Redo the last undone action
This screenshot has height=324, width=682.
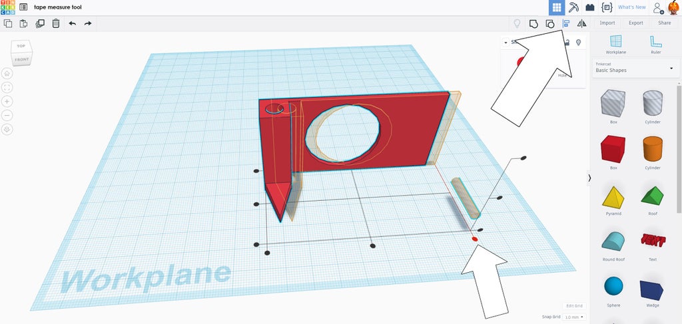coord(88,23)
